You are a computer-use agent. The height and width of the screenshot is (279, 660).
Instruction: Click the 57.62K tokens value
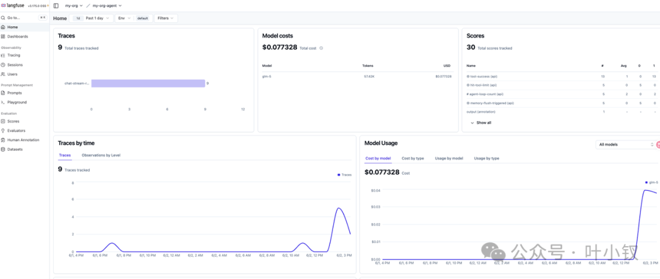coord(368,76)
